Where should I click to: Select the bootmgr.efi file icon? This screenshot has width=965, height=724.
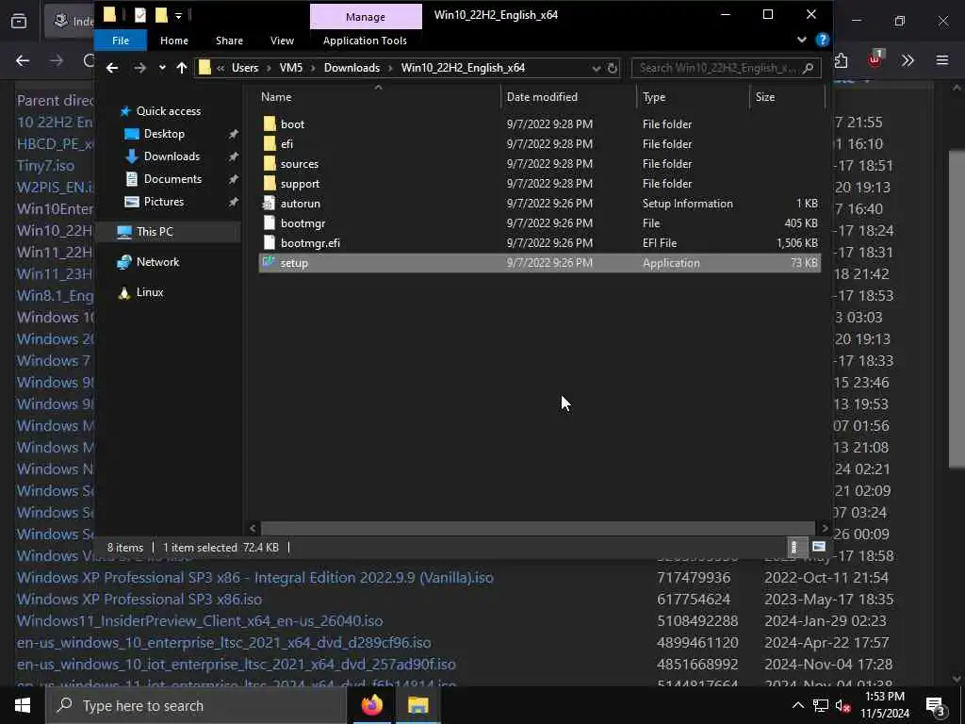269,242
